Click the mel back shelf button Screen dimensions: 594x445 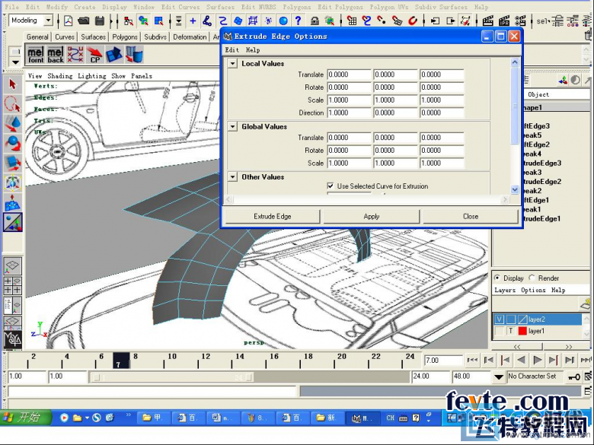[56, 55]
